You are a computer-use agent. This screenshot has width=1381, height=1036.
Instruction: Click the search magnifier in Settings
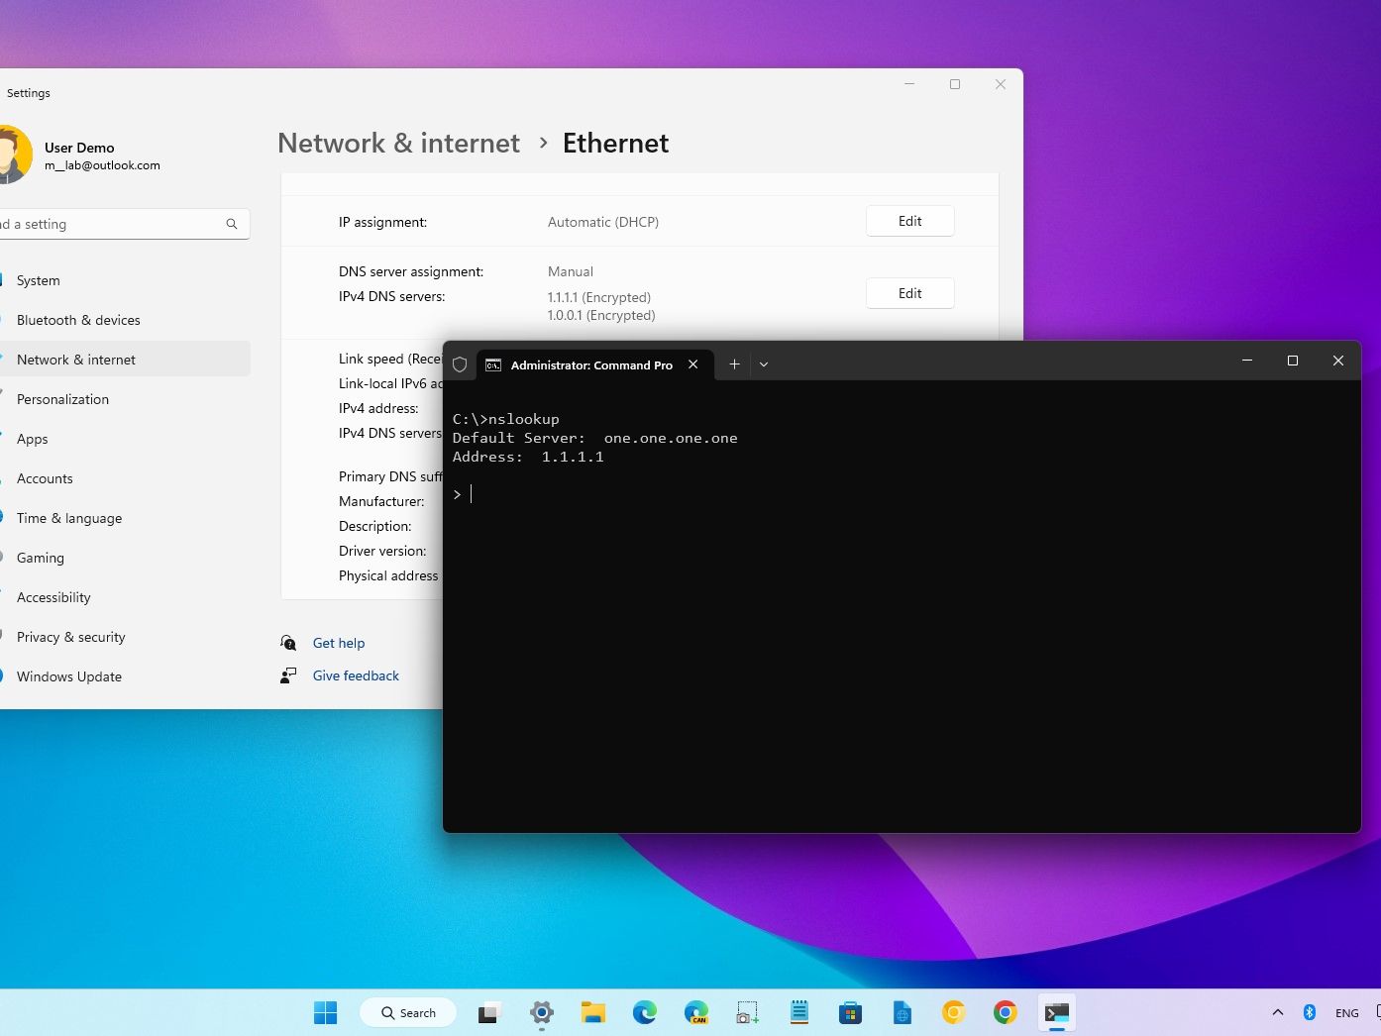232,224
